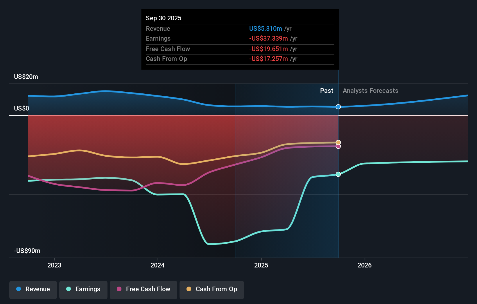Screen dimensions: 477x304
Task: Toggle the Earnings series in the legend
Action: coord(83,289)
